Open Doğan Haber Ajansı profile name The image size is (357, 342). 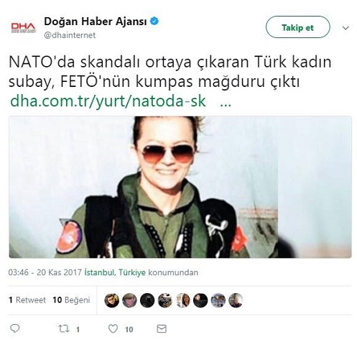click(x=96, y=22)
